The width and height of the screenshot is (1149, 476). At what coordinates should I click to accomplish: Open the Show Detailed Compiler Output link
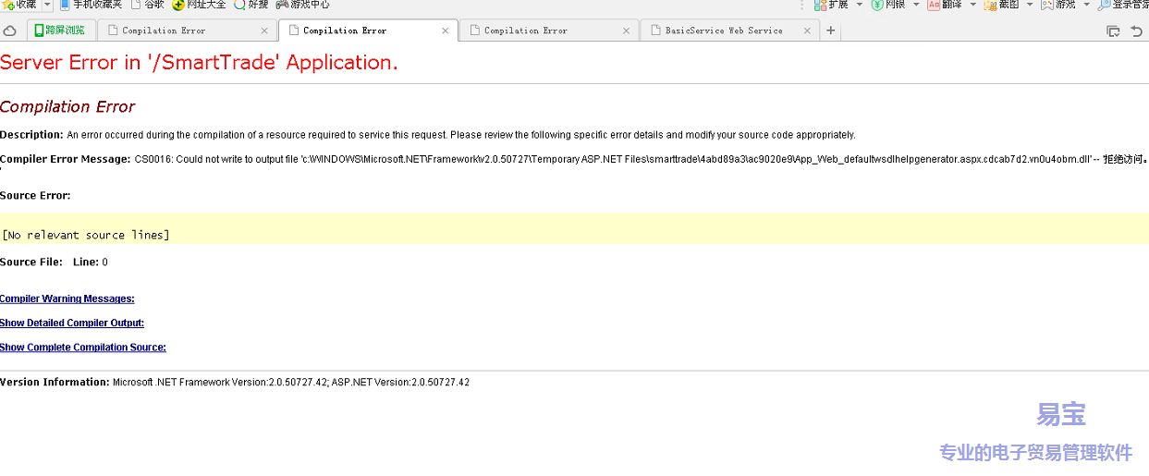(72, 323)
